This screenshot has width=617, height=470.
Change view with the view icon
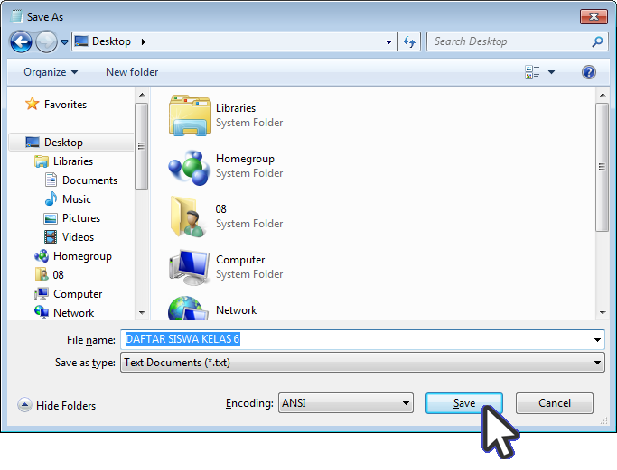click(532, 72)
